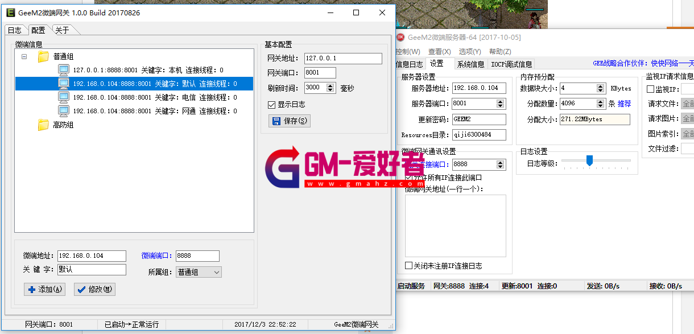Open the 选项(Y) menu
Image resolution: width=694 pixels, height=334 pixels.
coord(470,52)
